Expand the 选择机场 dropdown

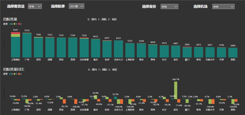click(x=223, y=6)
